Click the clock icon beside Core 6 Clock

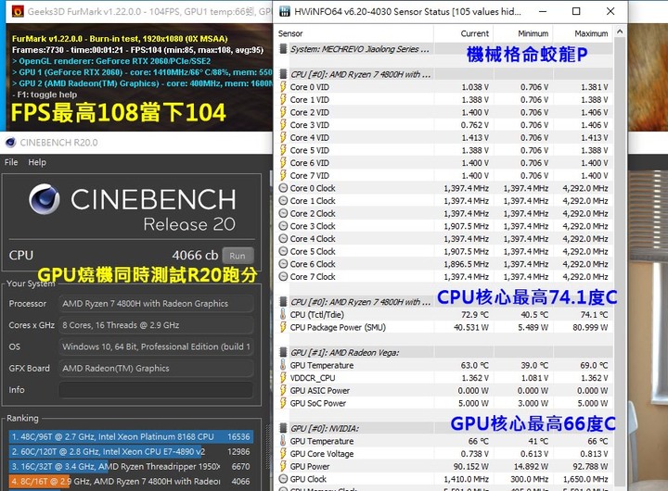283,264
